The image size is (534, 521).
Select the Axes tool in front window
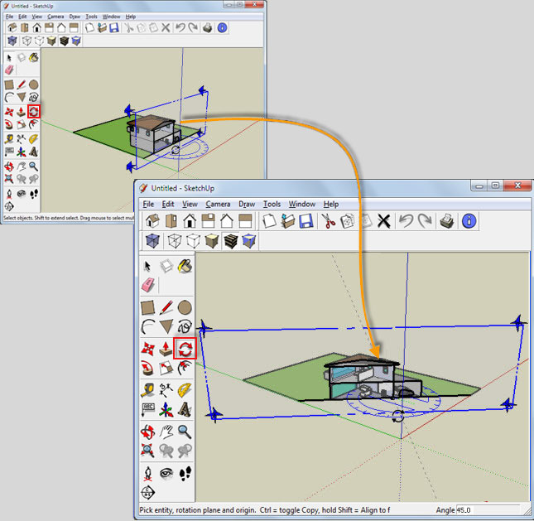coord(166,409)
